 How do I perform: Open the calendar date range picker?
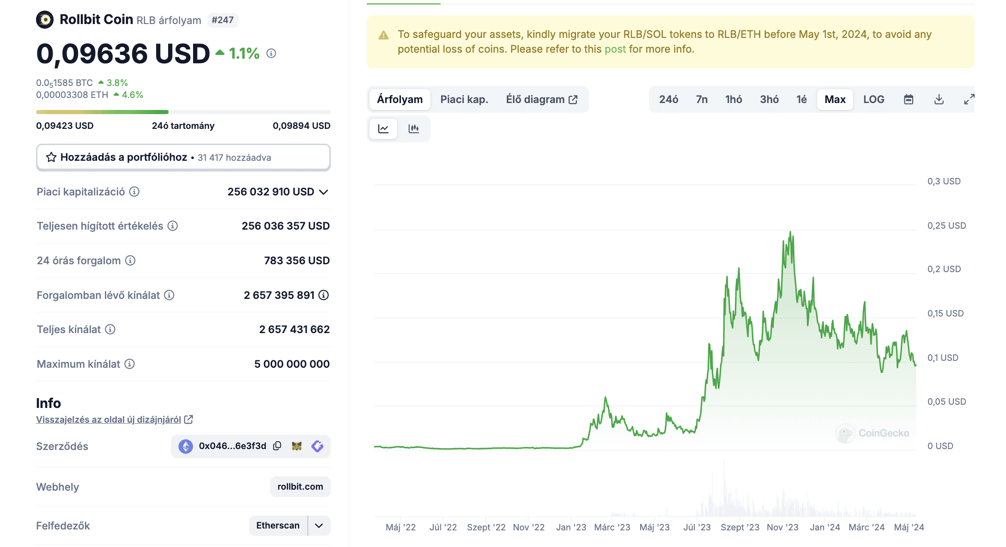click(909, 99)
